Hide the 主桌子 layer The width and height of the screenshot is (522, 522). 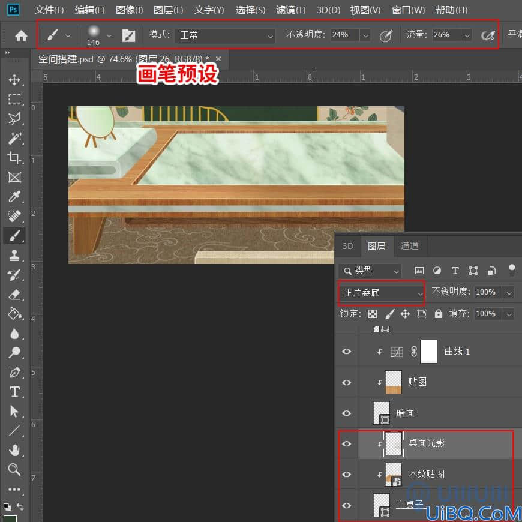pos(347,505)
